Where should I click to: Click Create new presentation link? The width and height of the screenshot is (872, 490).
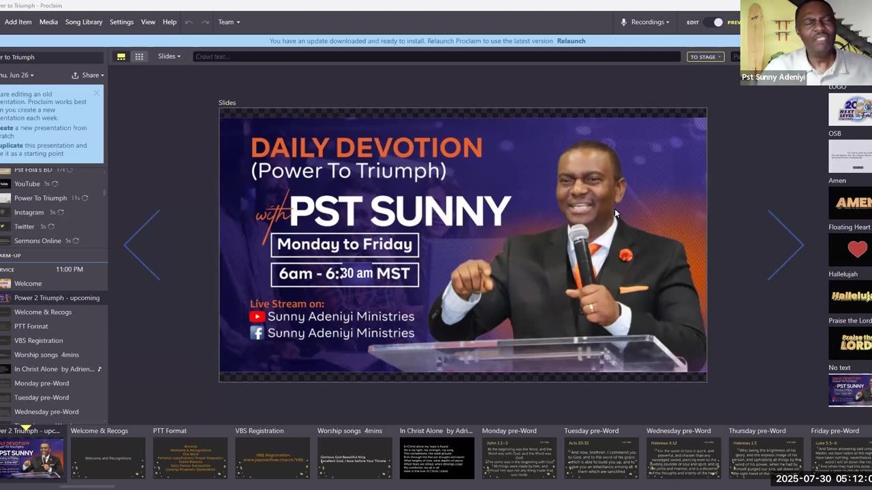pos(7,128)
